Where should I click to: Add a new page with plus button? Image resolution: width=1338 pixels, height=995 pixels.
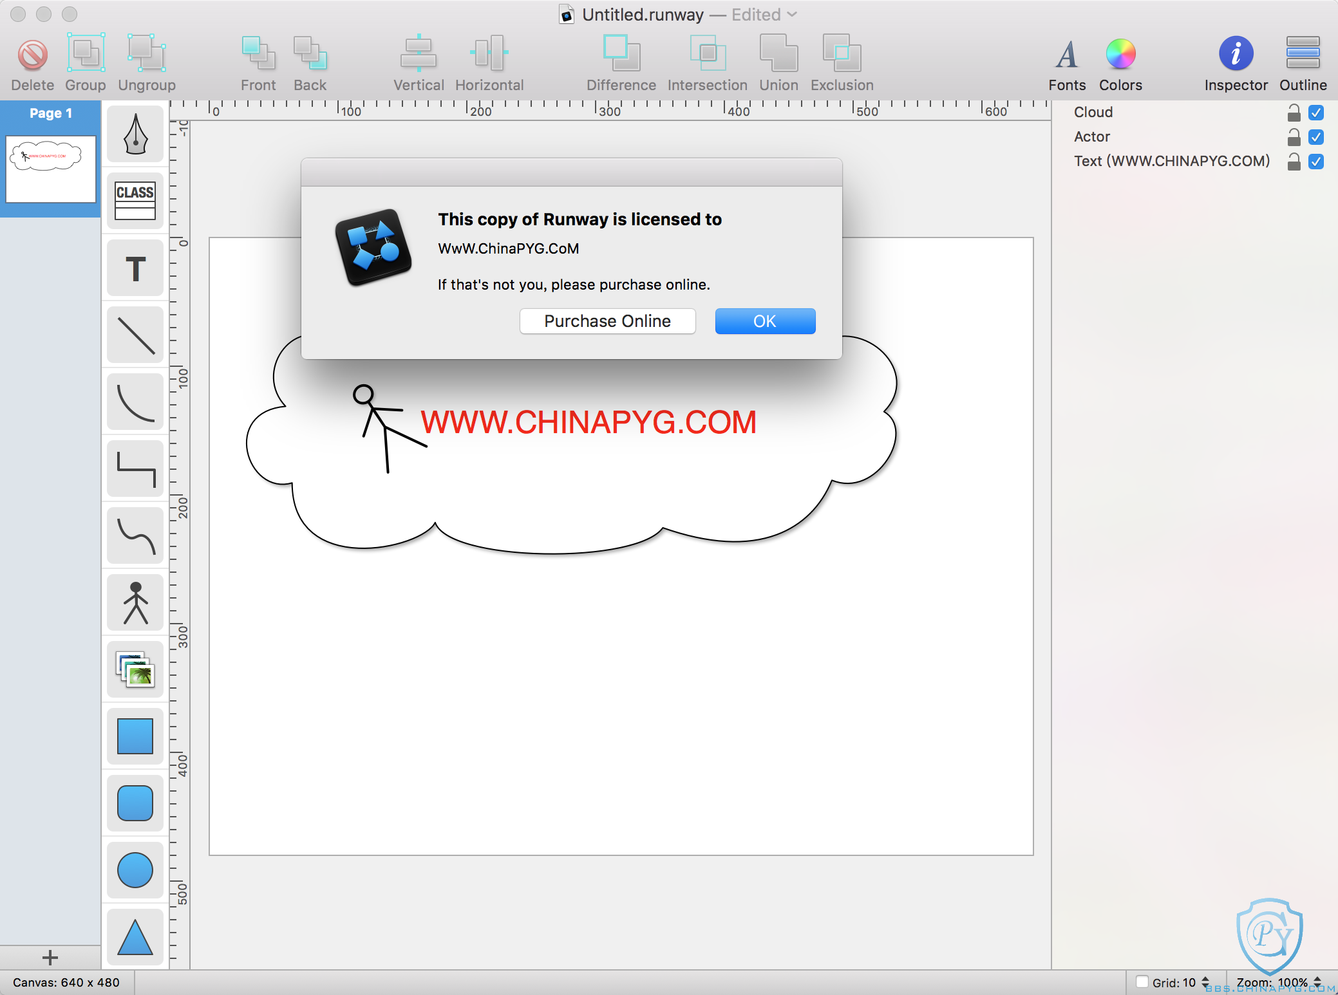pyautogui.click(x=50, y=958)
